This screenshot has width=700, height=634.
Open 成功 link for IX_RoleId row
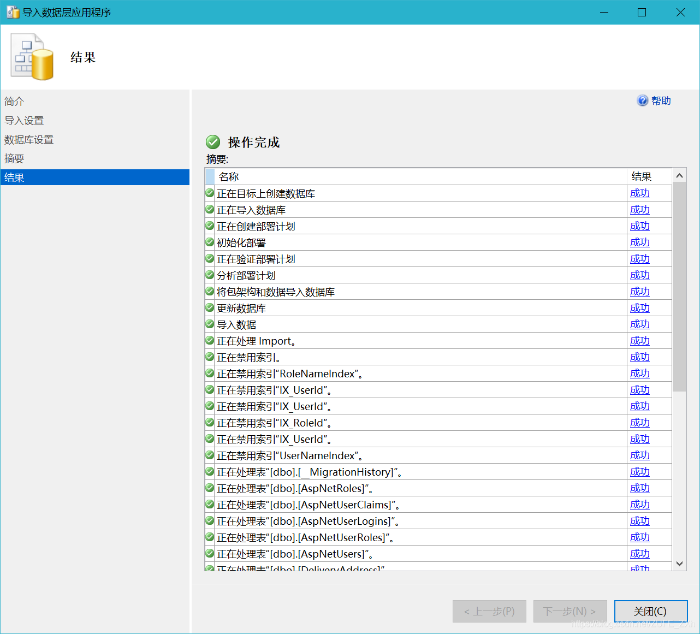click(x=640, y=423)
